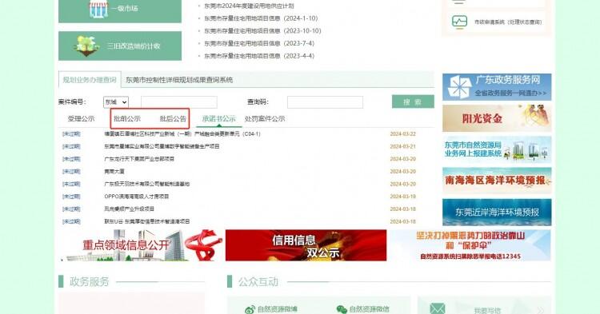Click the 公众互动 section heading

click(x=258, y=282)
